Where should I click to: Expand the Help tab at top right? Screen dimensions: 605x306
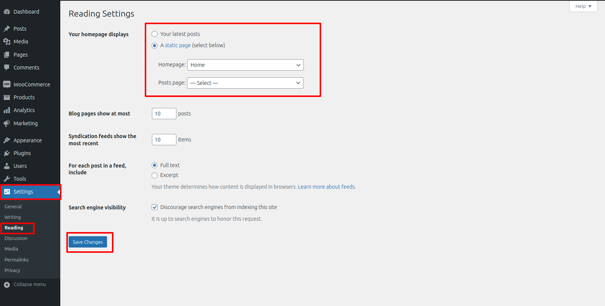(x=583, y=6)
